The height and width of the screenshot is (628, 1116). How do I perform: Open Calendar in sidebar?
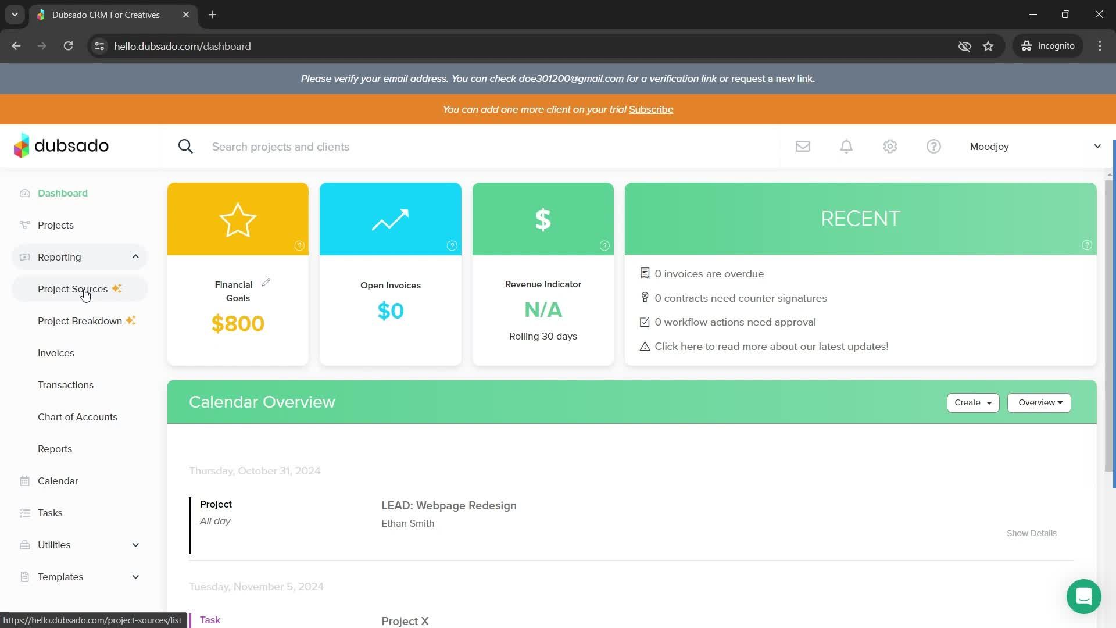click(x=58, y=481)
